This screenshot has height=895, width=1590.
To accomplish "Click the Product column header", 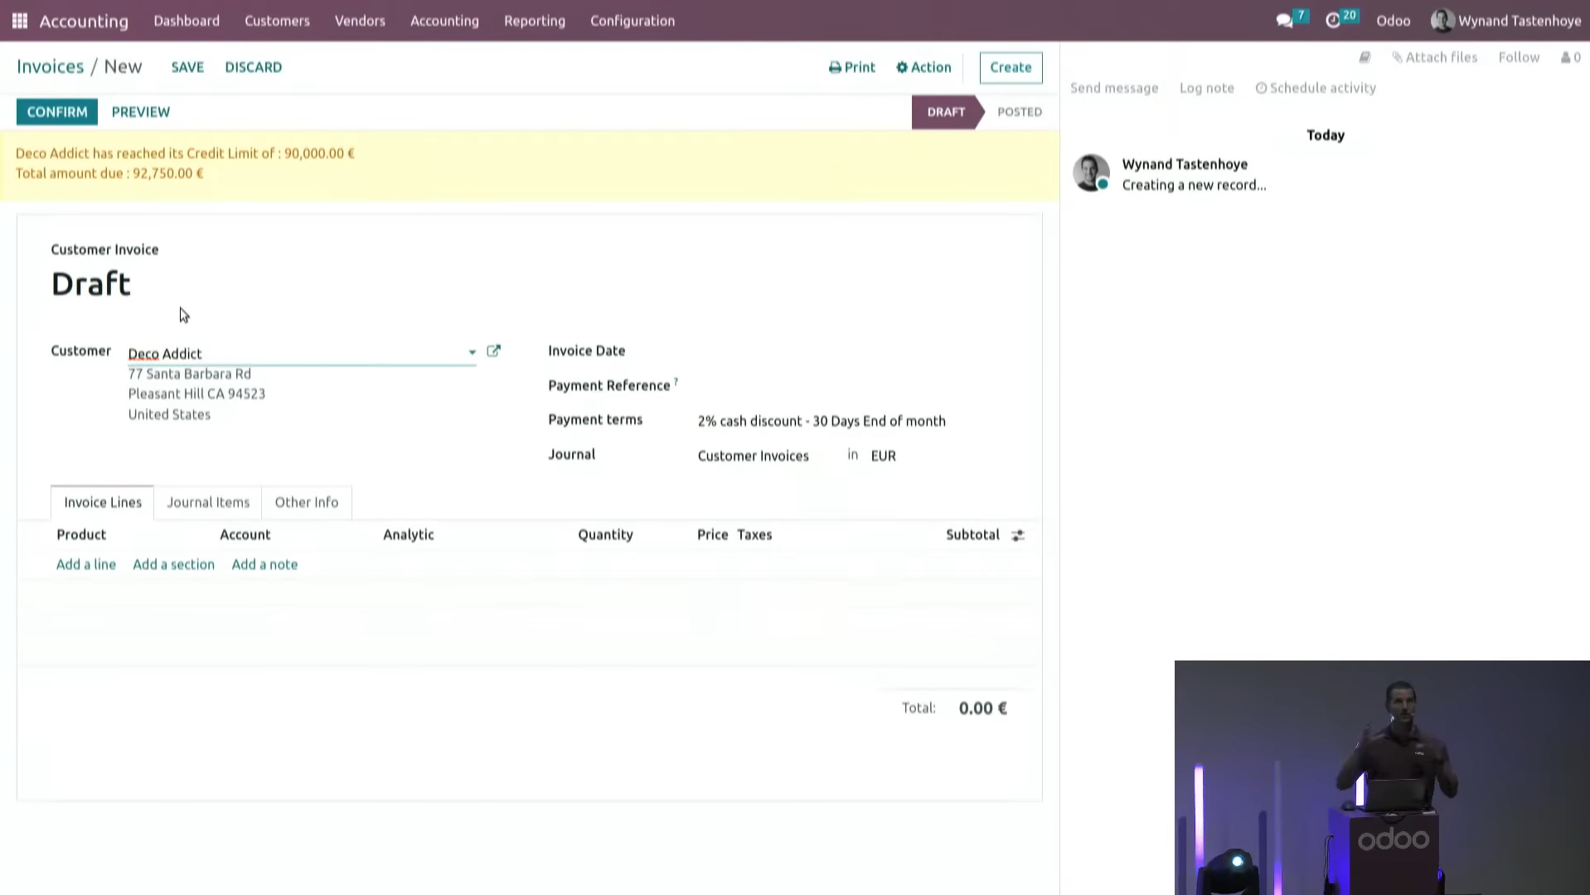I will click(x=81, y=535).
